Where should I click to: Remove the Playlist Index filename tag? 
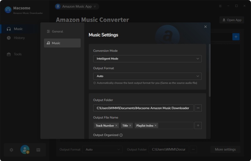155,126
